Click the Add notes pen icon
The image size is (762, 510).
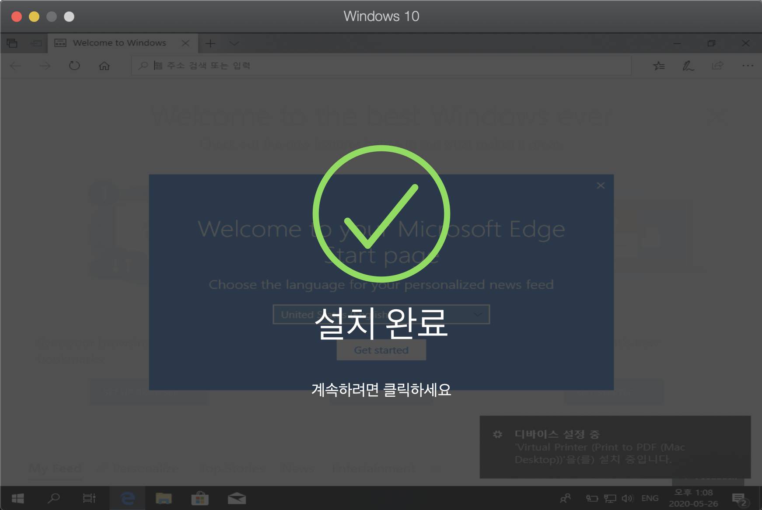(688, 66)
